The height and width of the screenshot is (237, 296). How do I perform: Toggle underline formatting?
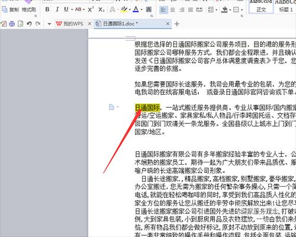[x=66, y=9]
